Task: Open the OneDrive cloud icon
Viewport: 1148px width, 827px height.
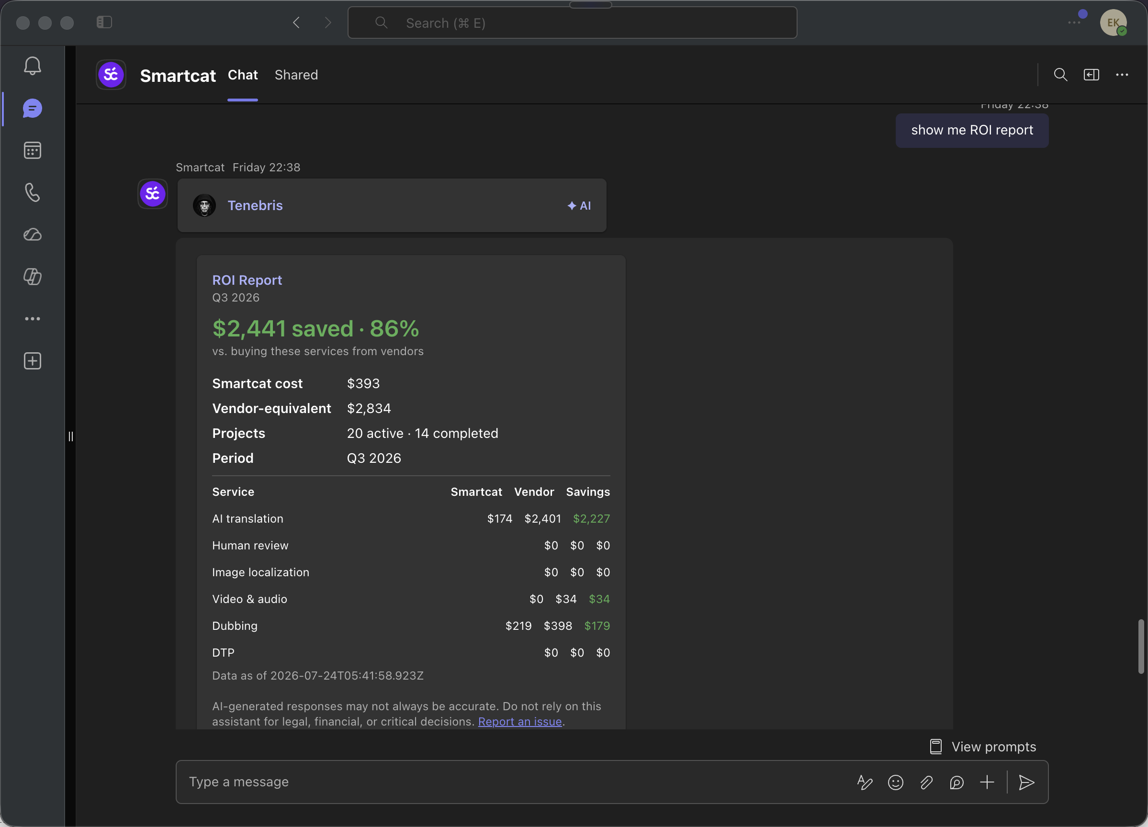Action: click(33, 235)
